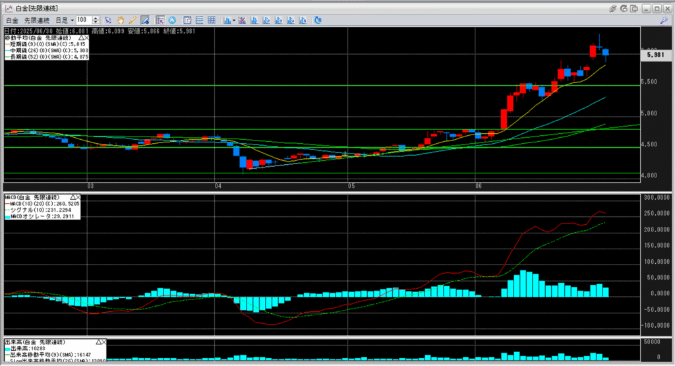Toggle the highlighted trendline drawing tool
675x366 pixels.
(x=146, y=20)
